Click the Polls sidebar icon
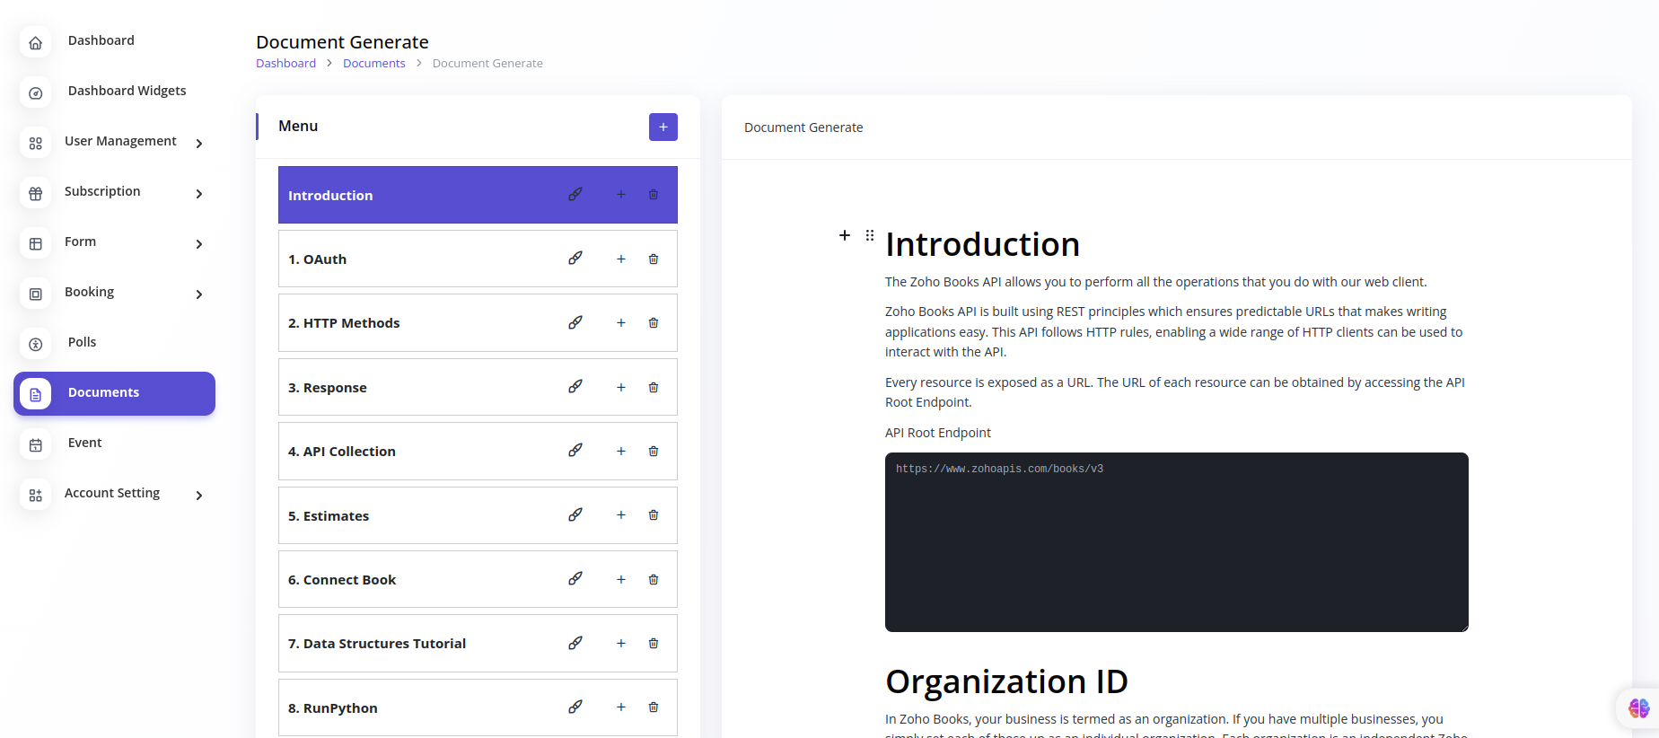Viewport: 1659px width, 738px height. 36,344
